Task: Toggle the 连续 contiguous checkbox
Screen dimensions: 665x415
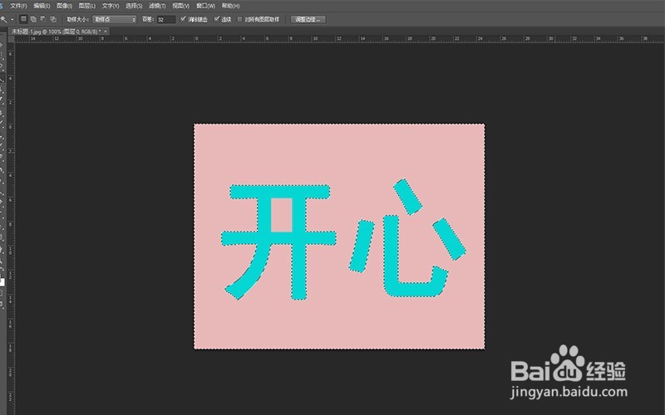Action: tap(217, 19)
